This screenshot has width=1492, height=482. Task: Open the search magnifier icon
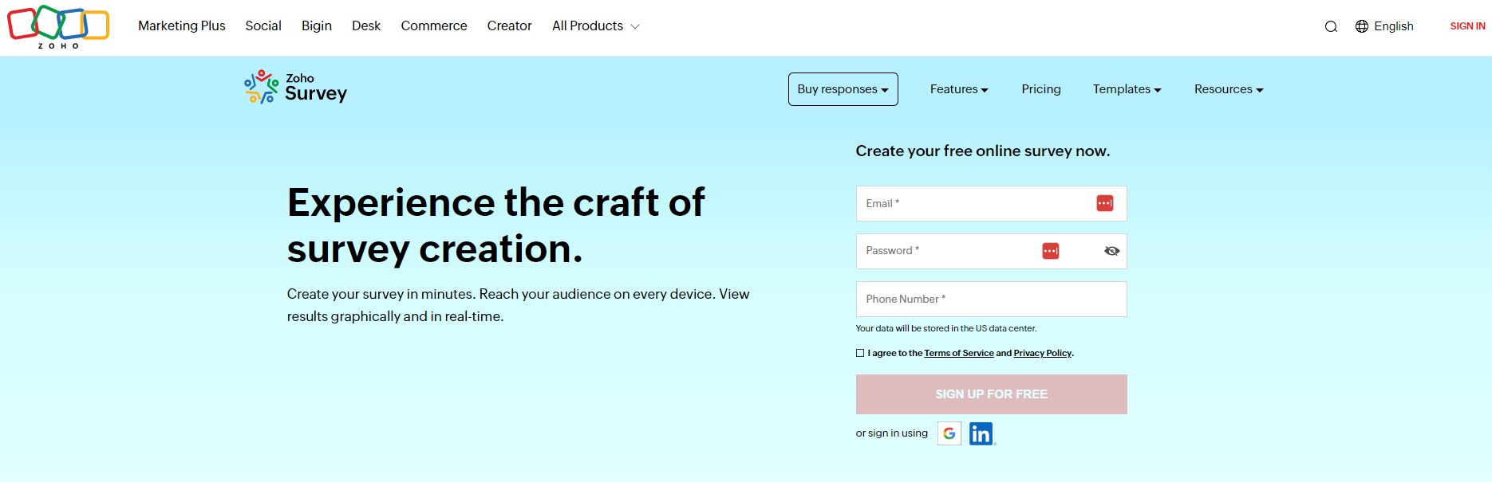tap(1331, 26)
